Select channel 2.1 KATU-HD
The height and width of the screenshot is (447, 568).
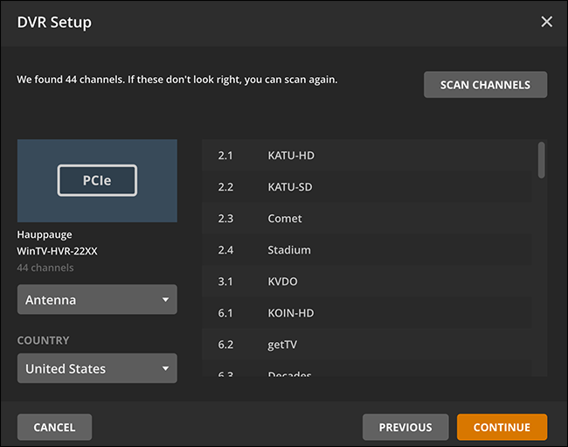click(x=367, y=156)
